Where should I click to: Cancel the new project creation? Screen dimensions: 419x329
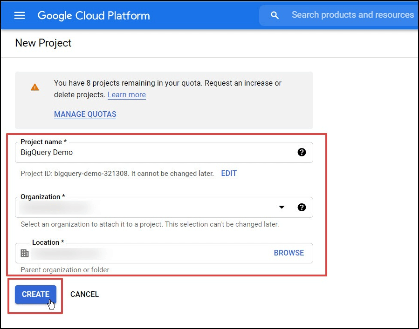pyautogui.click(x=84, y=294)
